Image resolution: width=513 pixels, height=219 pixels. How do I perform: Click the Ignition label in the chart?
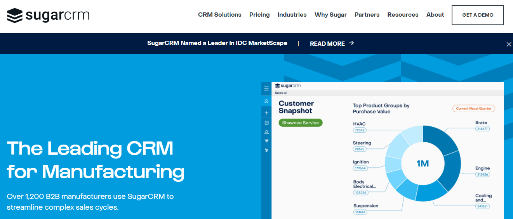[x=361, y=162]
